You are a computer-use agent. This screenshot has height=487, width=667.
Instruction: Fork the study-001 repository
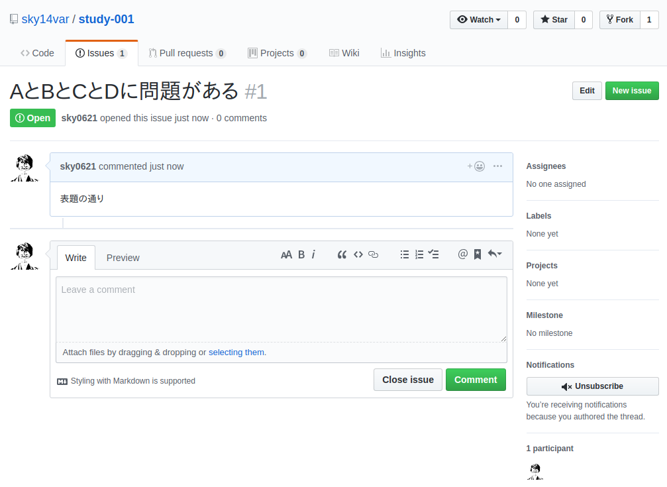tap(620, 20)
